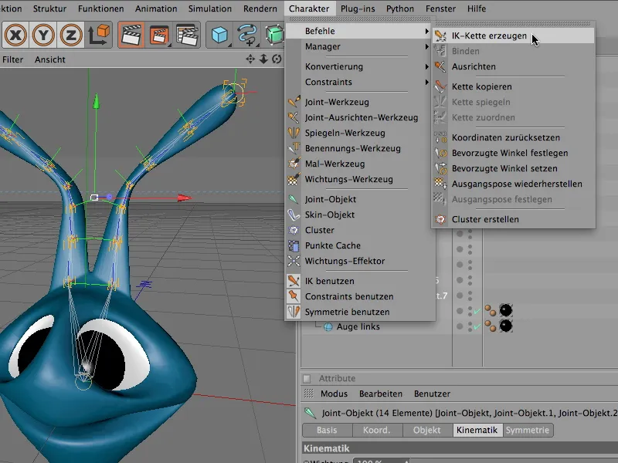The height and width of the screenshot is (463, 618).
Task: Select Joint-Ausrichten-Werkzeug
Action: point(360,117)
